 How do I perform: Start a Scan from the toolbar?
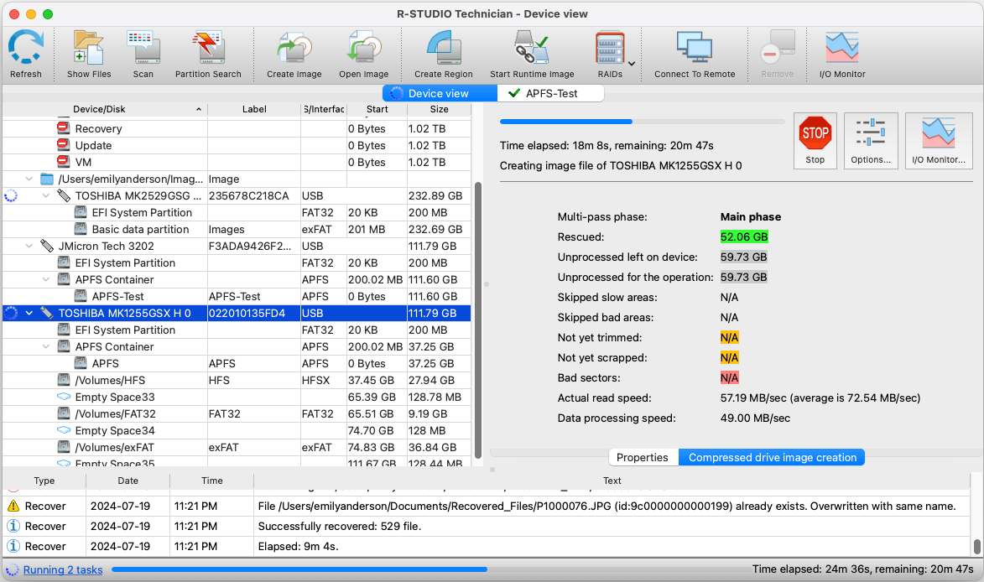coord(143,55)
